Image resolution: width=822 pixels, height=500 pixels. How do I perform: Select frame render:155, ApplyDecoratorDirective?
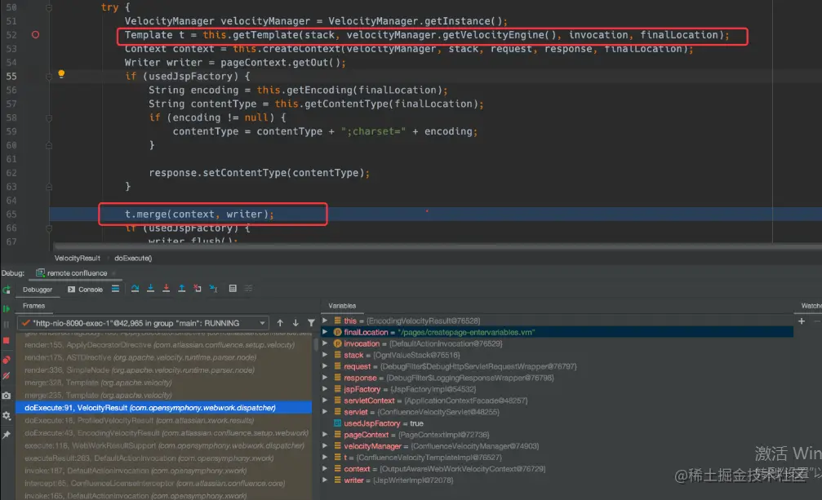point(163,344)
